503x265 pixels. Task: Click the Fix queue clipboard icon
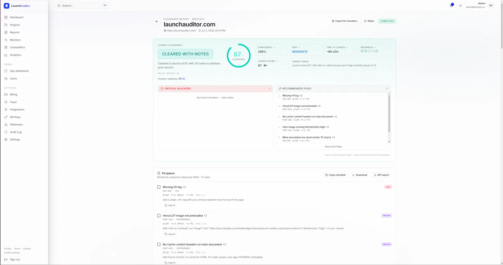pos(159,173)
